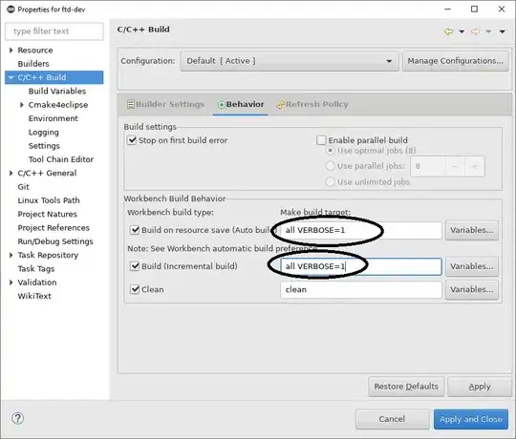
Task: Click the back navigation arrow icon
Action: (x=448, y=31)
